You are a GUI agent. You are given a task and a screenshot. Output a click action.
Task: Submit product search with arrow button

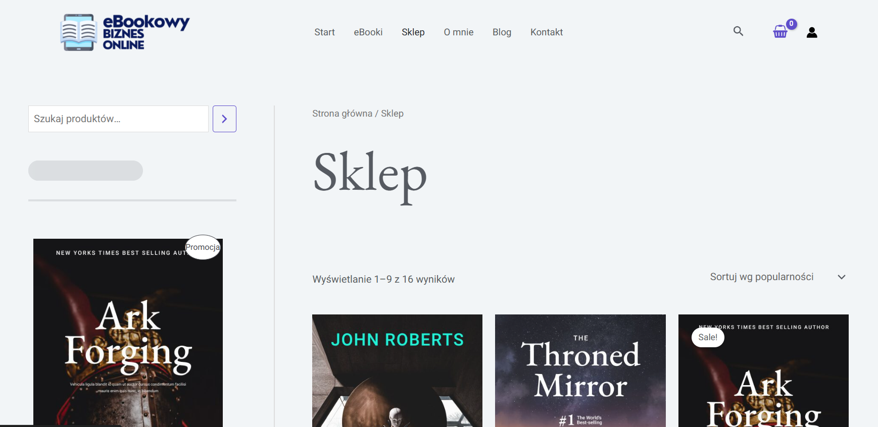pyautogui.click(x=224, y=119)
